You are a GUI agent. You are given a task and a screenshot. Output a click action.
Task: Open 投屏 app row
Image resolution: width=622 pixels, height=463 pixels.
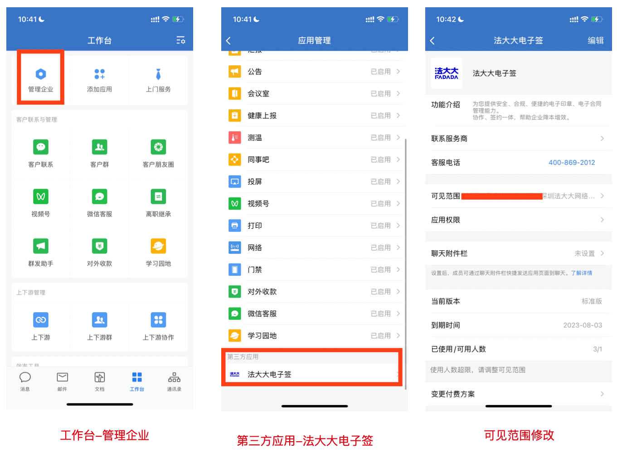(x=314, y=182)
